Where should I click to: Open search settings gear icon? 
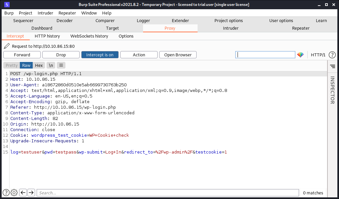click(14, 192)
